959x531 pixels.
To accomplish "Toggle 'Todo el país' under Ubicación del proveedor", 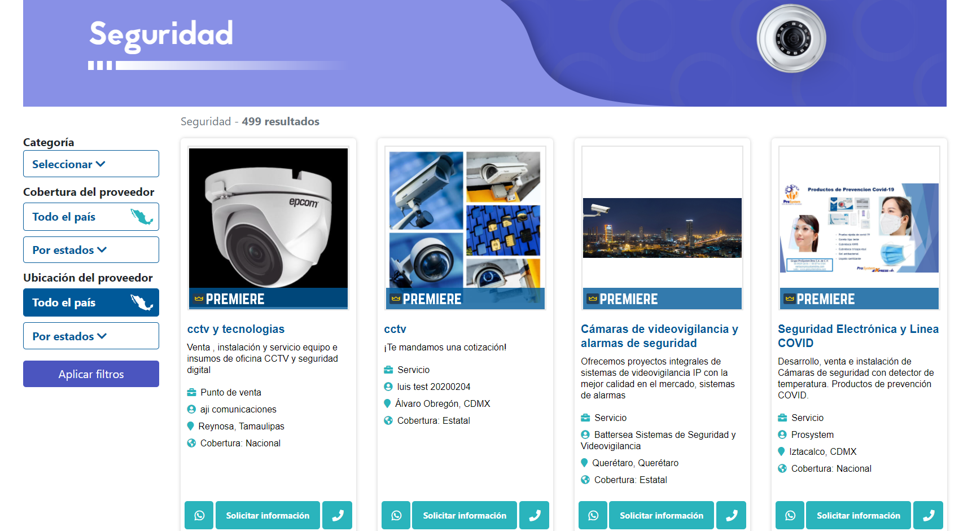I will tap(91, 302).
